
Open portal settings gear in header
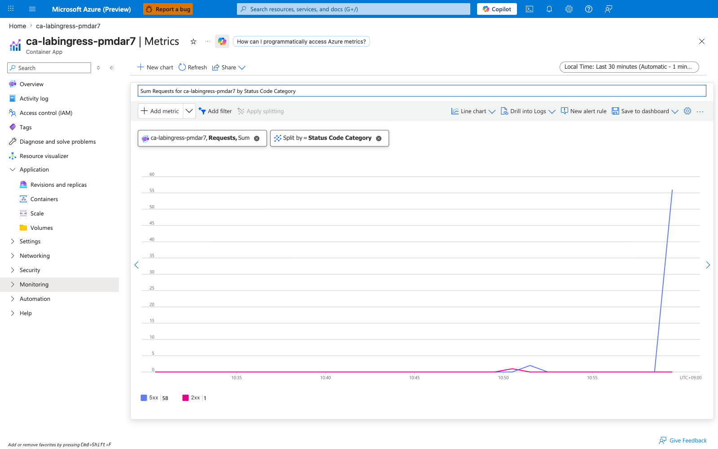coord(569,9)
